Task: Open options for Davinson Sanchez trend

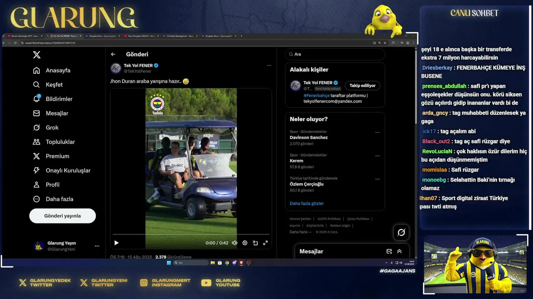Action: 377,132
